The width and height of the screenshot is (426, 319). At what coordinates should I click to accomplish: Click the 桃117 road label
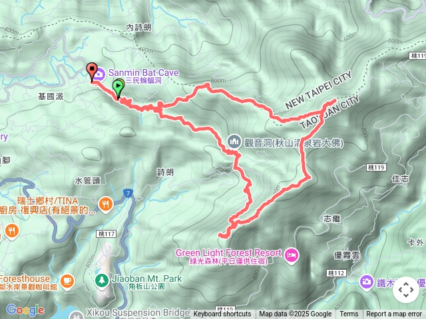(106, 233)
